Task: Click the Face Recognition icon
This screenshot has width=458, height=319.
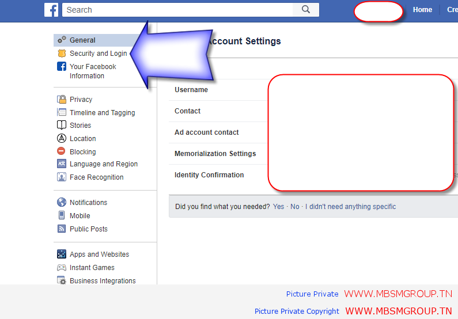Action: (x=62, y=177)
